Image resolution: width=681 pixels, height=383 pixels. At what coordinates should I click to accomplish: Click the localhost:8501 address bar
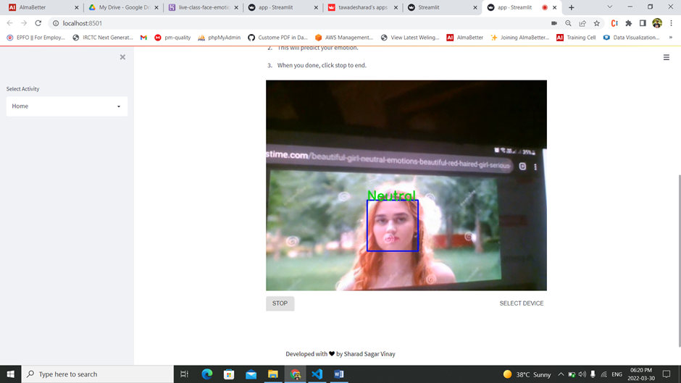(x=300, y=23)
